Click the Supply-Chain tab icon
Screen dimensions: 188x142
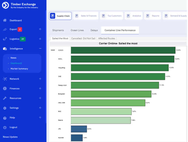pyautogui.click(x=53, y=16)
